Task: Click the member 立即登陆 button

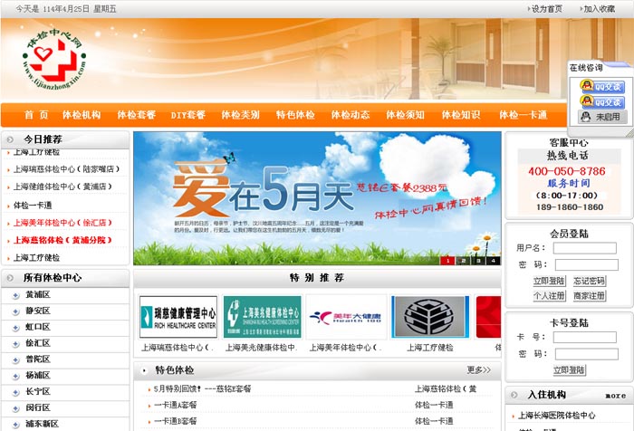Action: pos(549,281)
